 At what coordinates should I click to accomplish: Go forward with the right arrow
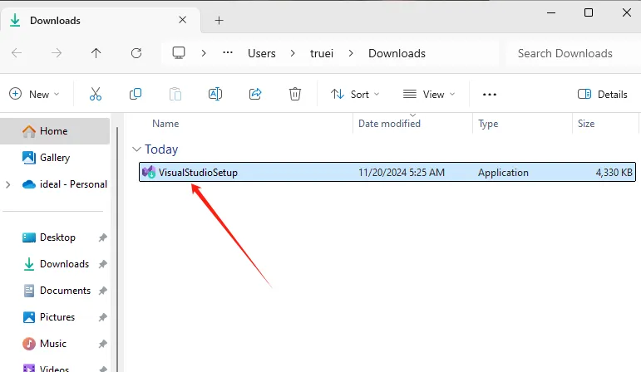point(57,53)
